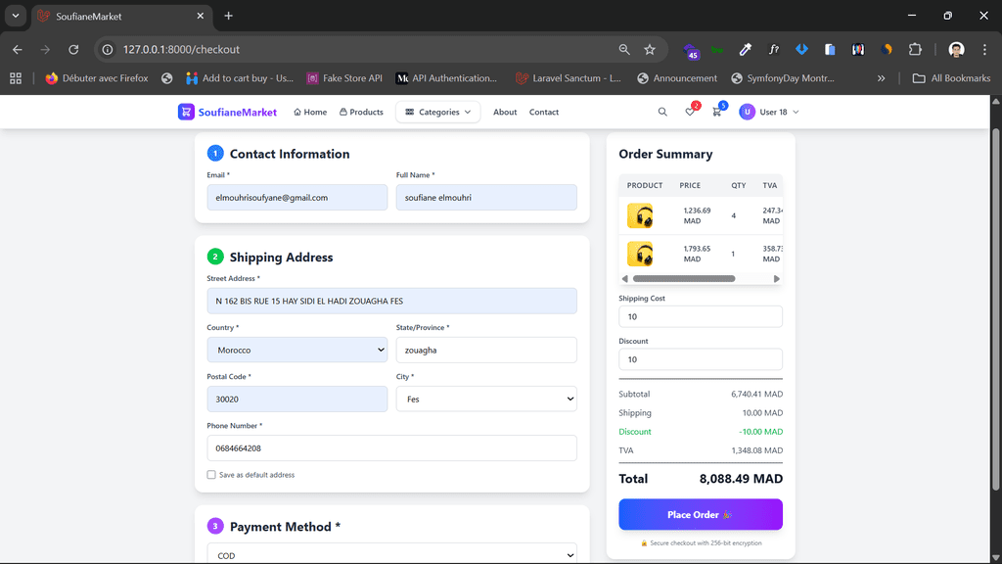Expand the Payment Method COD dropdown
The width and height of the screenshot is (1002, 564).
(x=391, y=554)
